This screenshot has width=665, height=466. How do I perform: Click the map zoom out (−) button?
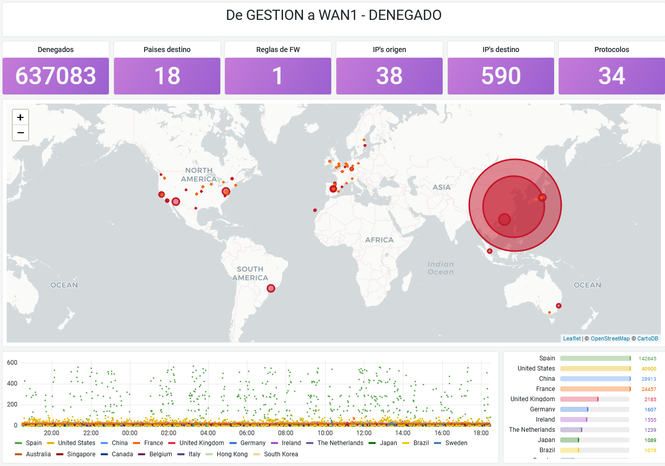[x=20, y=133]
